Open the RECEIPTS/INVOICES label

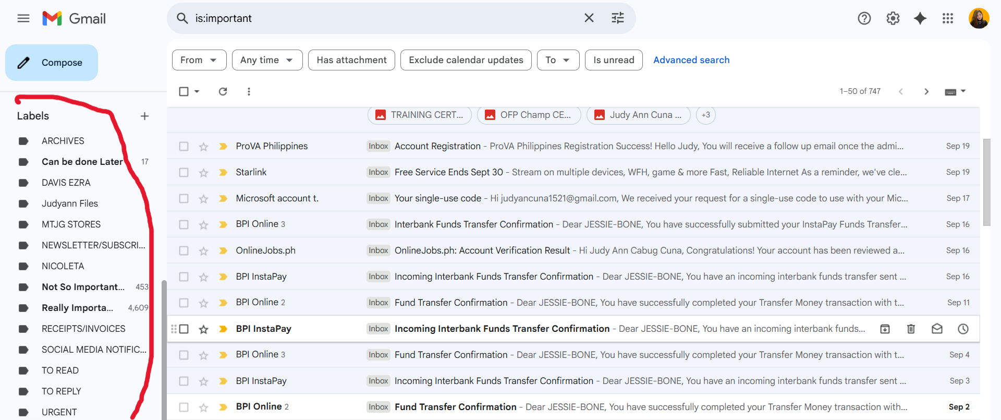pyautogui.click(x=83, y=329)
